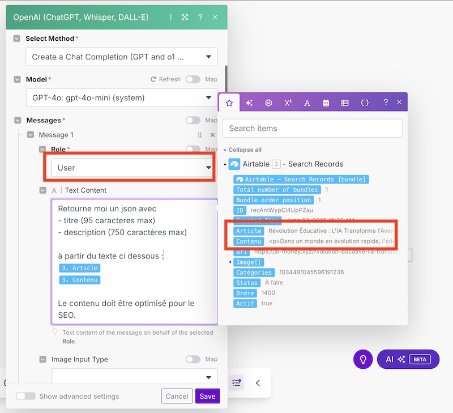Toggle the Image Input Type checkbox
The width and height of the screenshot is (453, 413).
[43, 359]
